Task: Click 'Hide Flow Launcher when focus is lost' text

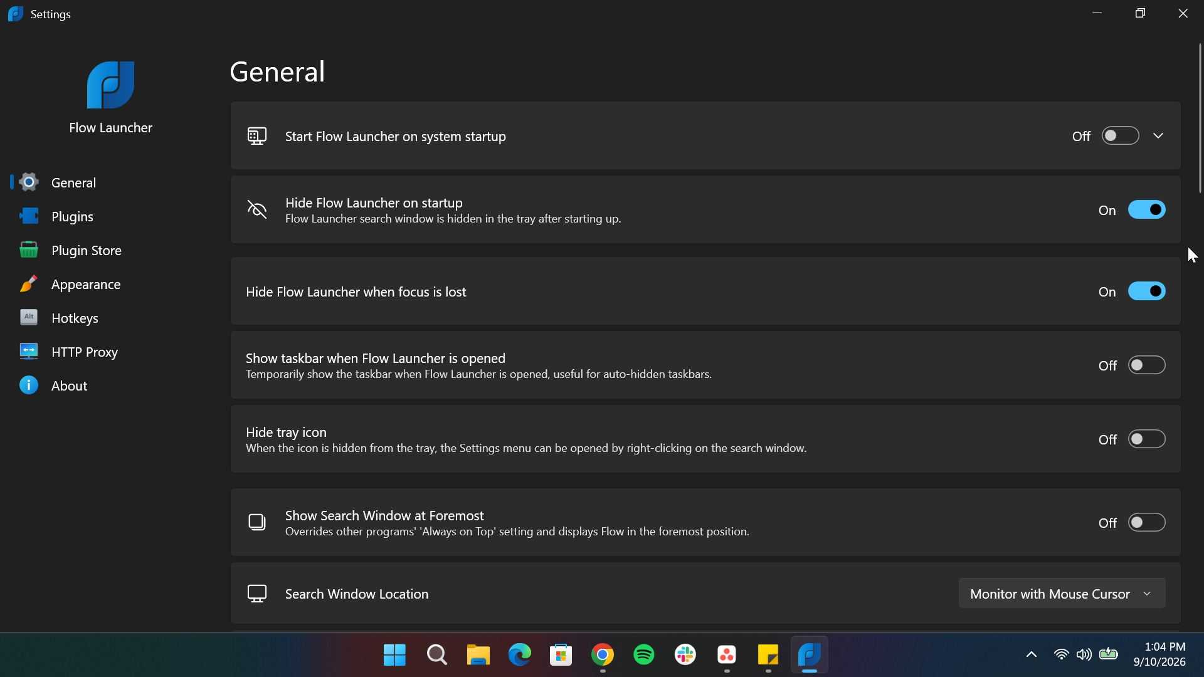Action: coord(356,292)
